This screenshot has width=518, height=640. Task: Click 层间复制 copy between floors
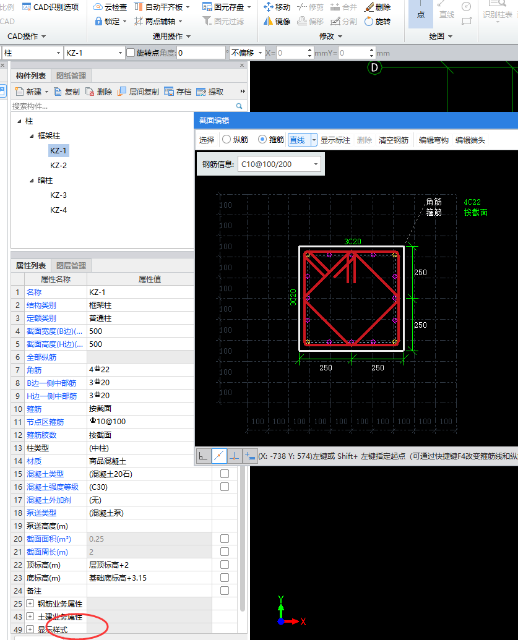click(138, 92)
